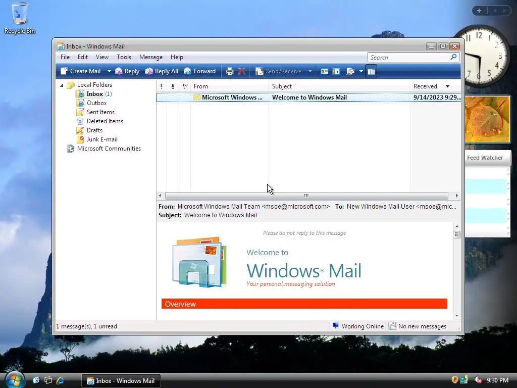Viewport: 517px width, 388px height.
Task: Open the Find dropdown arrow
Action: click(x=361, y=71)
